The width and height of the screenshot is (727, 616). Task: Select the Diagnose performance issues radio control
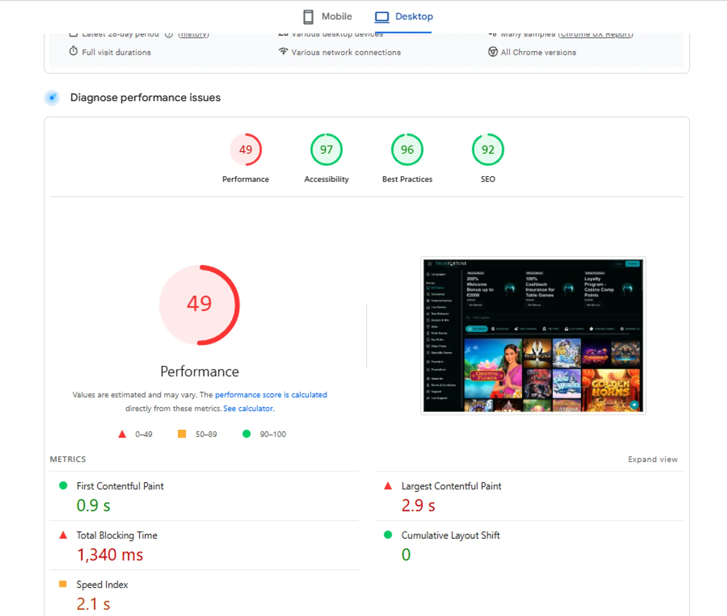(x=52, y=98)
